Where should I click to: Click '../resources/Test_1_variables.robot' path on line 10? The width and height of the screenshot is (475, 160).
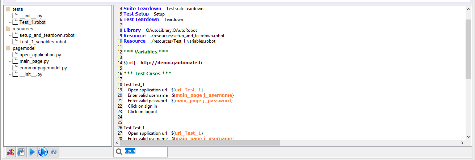pyautogui.click(x=182, y=41)
